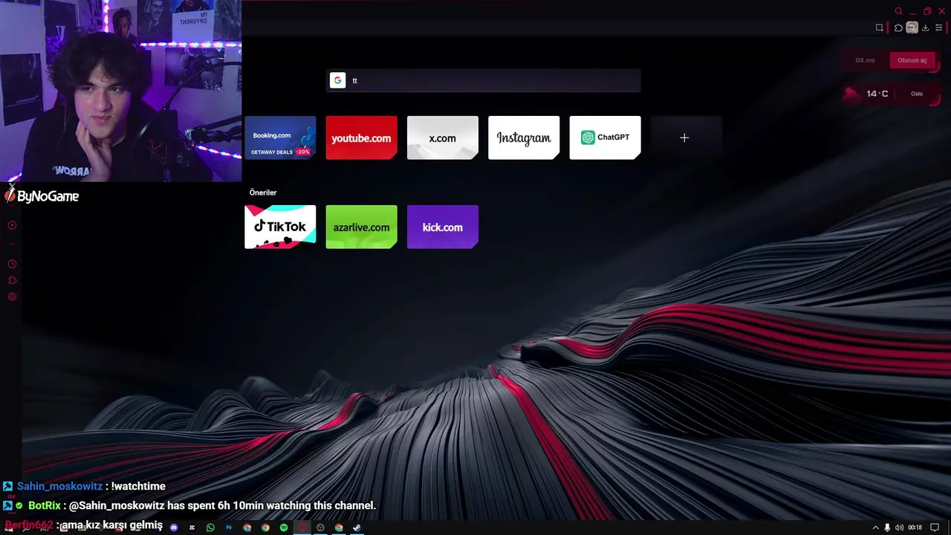Click the red tab search magnifier icon

(x=898, y=11)
